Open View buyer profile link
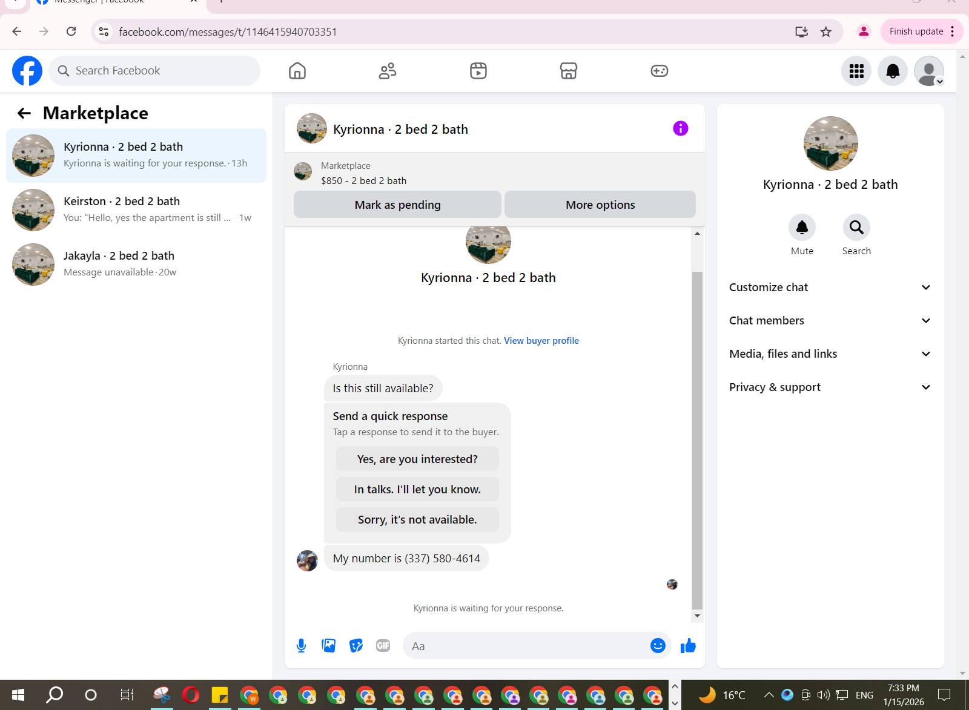The width and height of the screenshot is (969, 710). click(541, 341)
